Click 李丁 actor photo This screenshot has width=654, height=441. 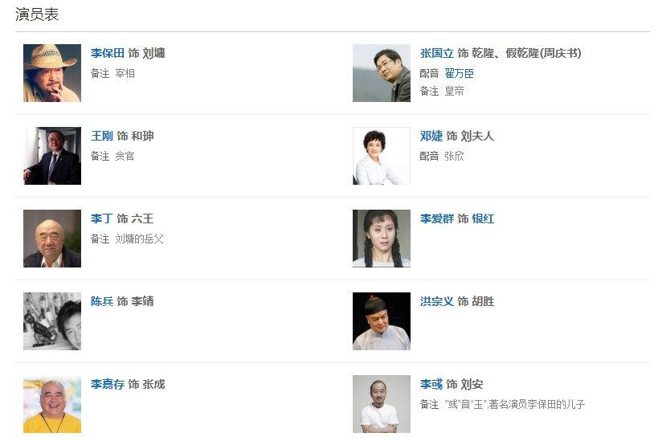[x=52, y=239]
